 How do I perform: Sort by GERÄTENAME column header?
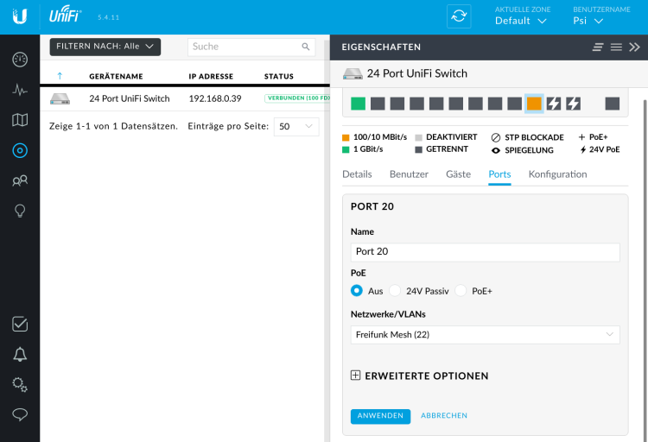[x=116, y=77]
